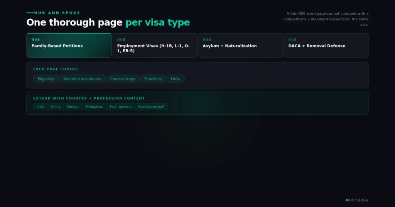395x207 pixels.
Task: Select the China country tag
Action: 56,107
